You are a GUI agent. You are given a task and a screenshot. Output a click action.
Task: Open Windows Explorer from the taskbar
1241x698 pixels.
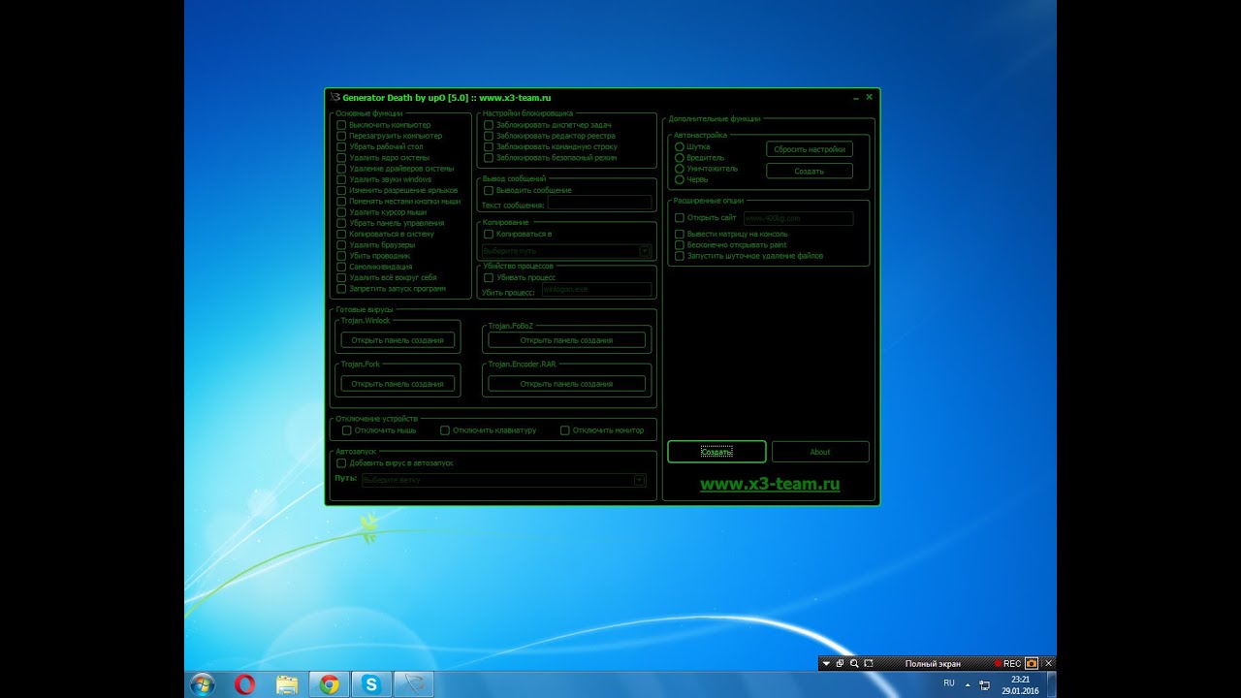point(287,684)
